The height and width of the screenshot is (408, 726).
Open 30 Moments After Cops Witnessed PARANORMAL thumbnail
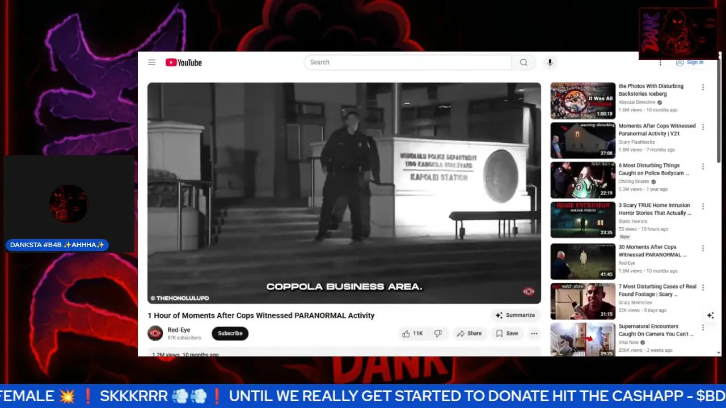click(x=583, y=262)
